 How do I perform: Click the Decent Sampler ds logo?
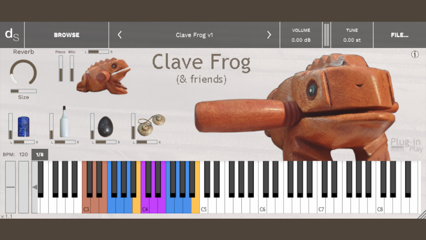click(x=12, y=35)
